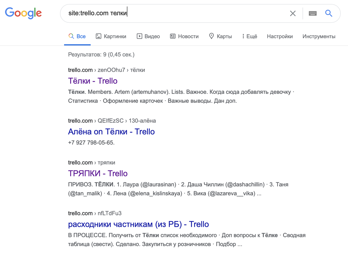This screenshot has height=257, width=348.
Task: Click inside the search query field
Action: 174,13
